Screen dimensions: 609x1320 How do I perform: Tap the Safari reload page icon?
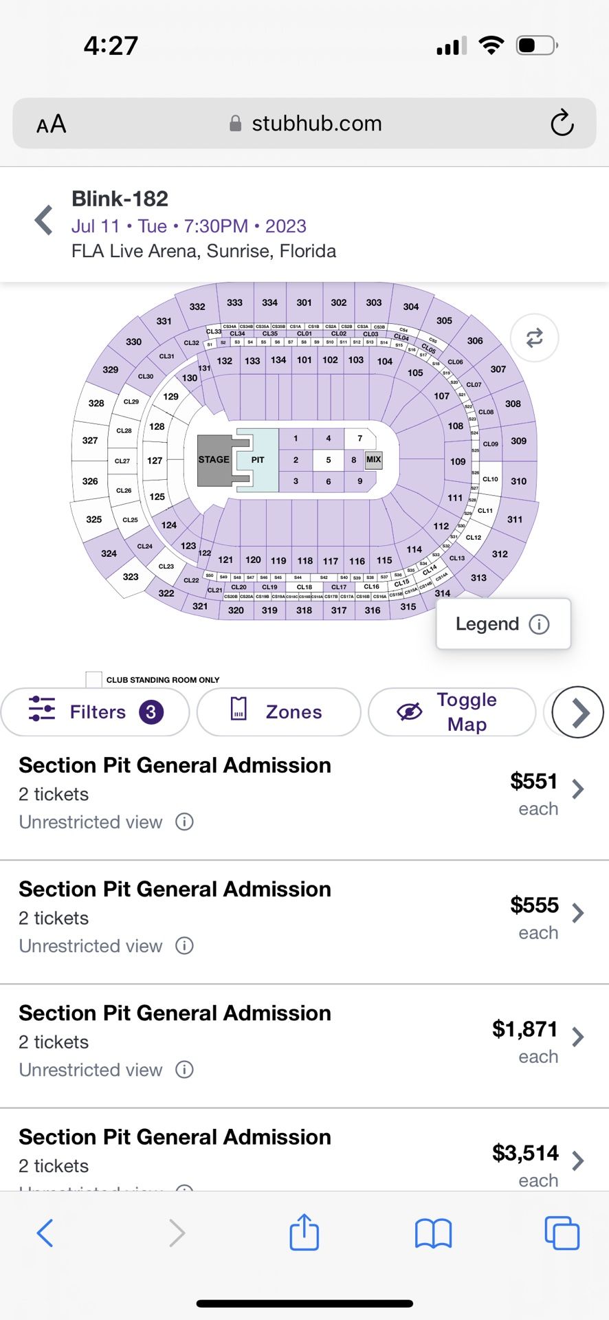[562, 124]
